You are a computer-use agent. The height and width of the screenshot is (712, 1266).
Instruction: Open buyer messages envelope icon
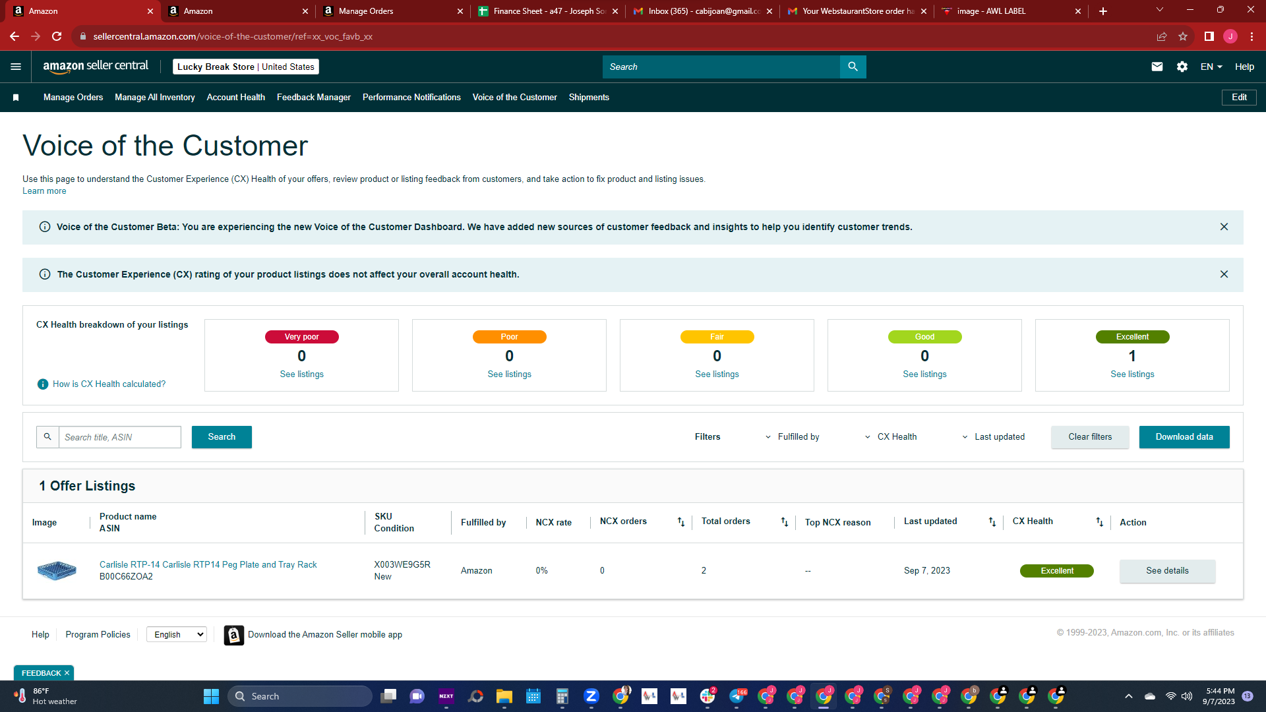pyautogui.click(x=1157, y=67)
